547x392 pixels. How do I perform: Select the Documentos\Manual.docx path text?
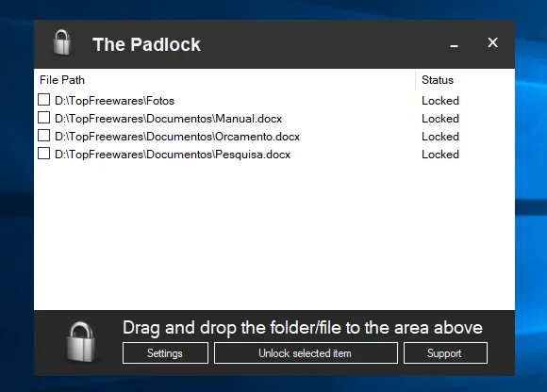[168, 119]
